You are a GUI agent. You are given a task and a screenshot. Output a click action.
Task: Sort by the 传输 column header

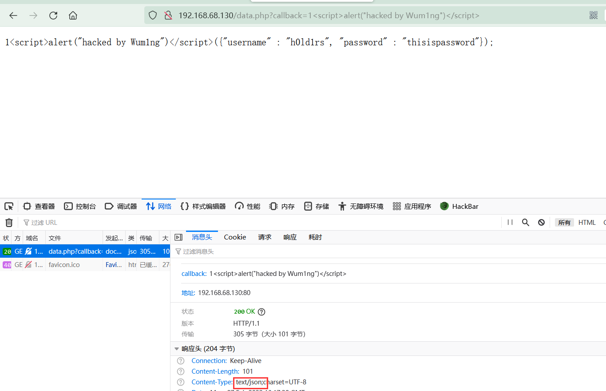[x=148, y=238]
